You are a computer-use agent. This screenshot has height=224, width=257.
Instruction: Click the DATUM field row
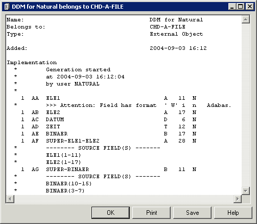(109, 120)
